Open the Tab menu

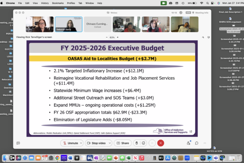(80, 3)
